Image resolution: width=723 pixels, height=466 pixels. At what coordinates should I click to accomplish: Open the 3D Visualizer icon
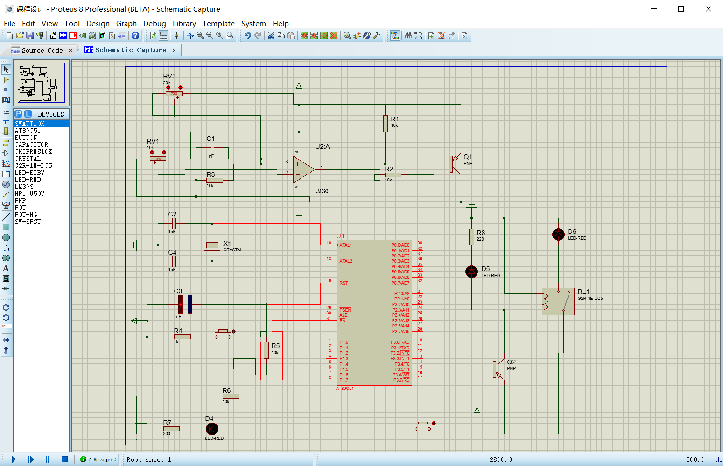click(x=83, y=35)
